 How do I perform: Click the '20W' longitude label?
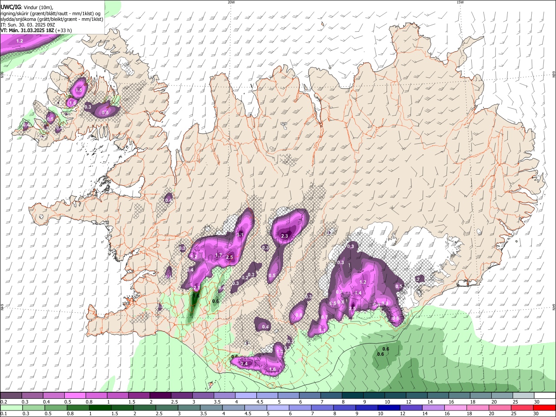point(231,2)
